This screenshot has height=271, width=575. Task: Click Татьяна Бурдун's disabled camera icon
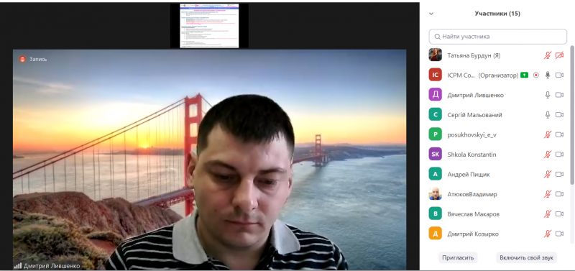[559, 55]
